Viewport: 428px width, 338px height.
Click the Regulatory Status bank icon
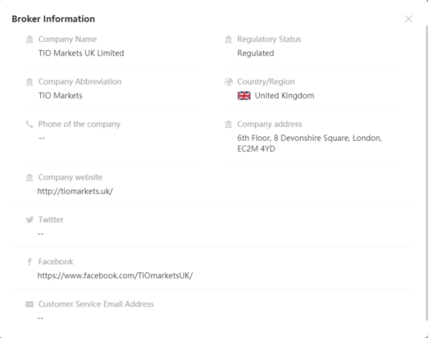click(x=228, y=39)
